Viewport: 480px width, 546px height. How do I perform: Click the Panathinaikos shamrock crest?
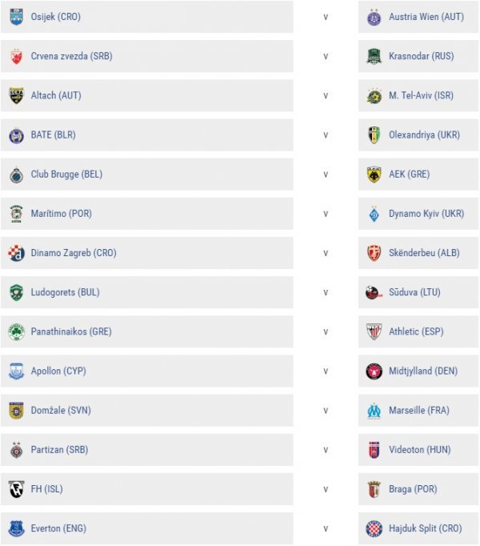tap(16, 332)
